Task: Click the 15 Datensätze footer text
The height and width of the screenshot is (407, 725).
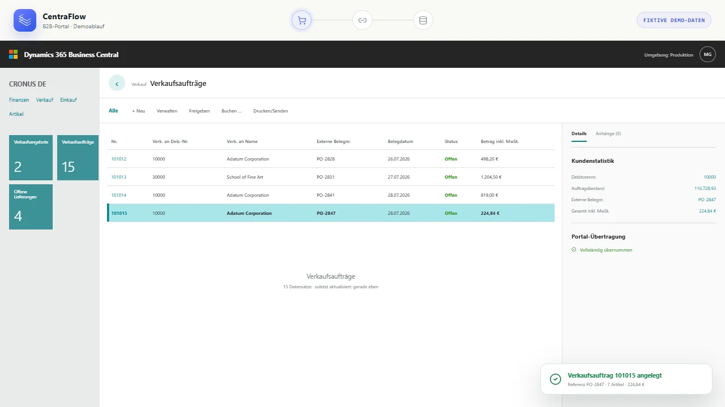Action: (331, 287)
